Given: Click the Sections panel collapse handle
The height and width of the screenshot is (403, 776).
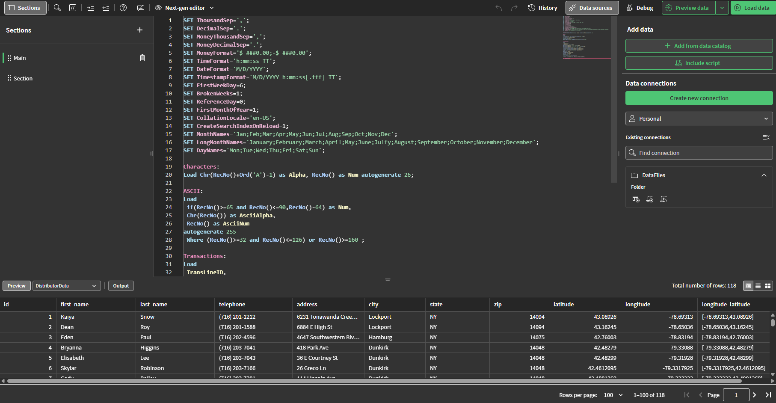Looking at the screenshot, I should pos(151,153).
